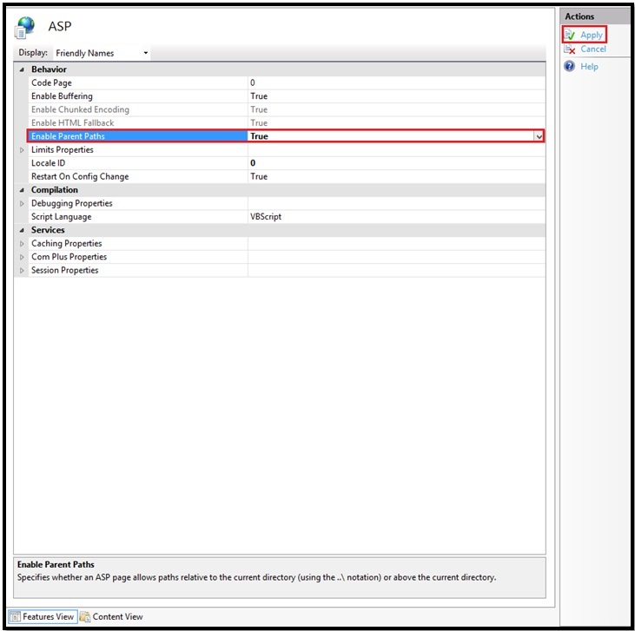The image size is (635, 631).
Task: Collapse the Behavior section
Action: (x=22, y=69)
